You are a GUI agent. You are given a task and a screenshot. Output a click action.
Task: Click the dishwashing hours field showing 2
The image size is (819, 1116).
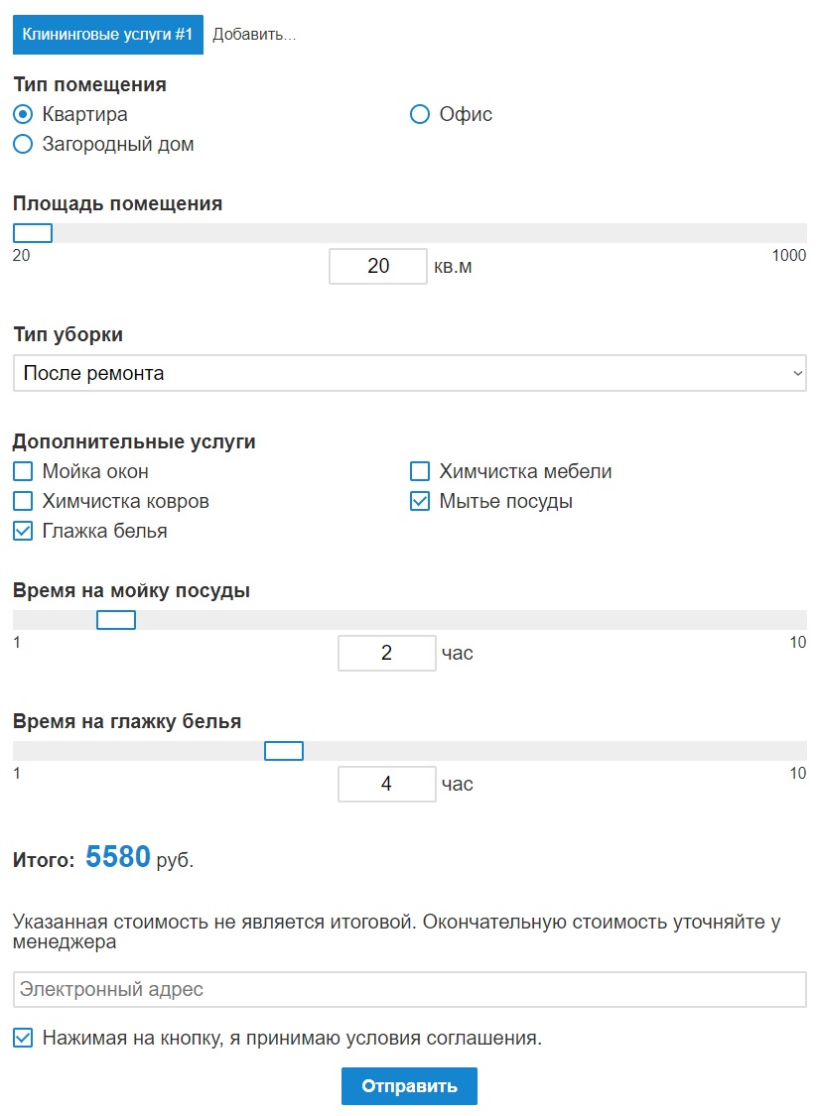[386, 653]
